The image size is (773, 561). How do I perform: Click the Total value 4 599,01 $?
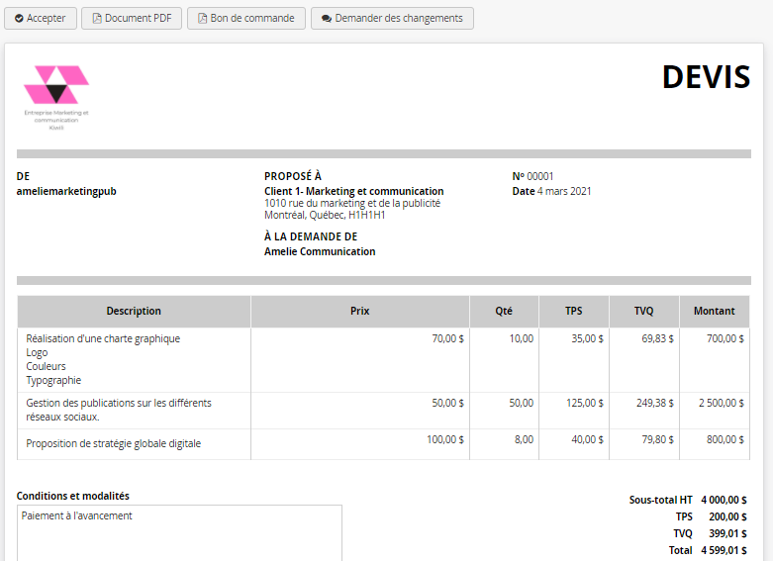pyautogui.click(x=723, y=550)
